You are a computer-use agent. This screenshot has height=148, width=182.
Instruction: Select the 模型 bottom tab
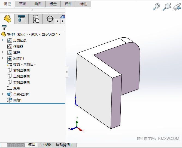pos(31,145)
